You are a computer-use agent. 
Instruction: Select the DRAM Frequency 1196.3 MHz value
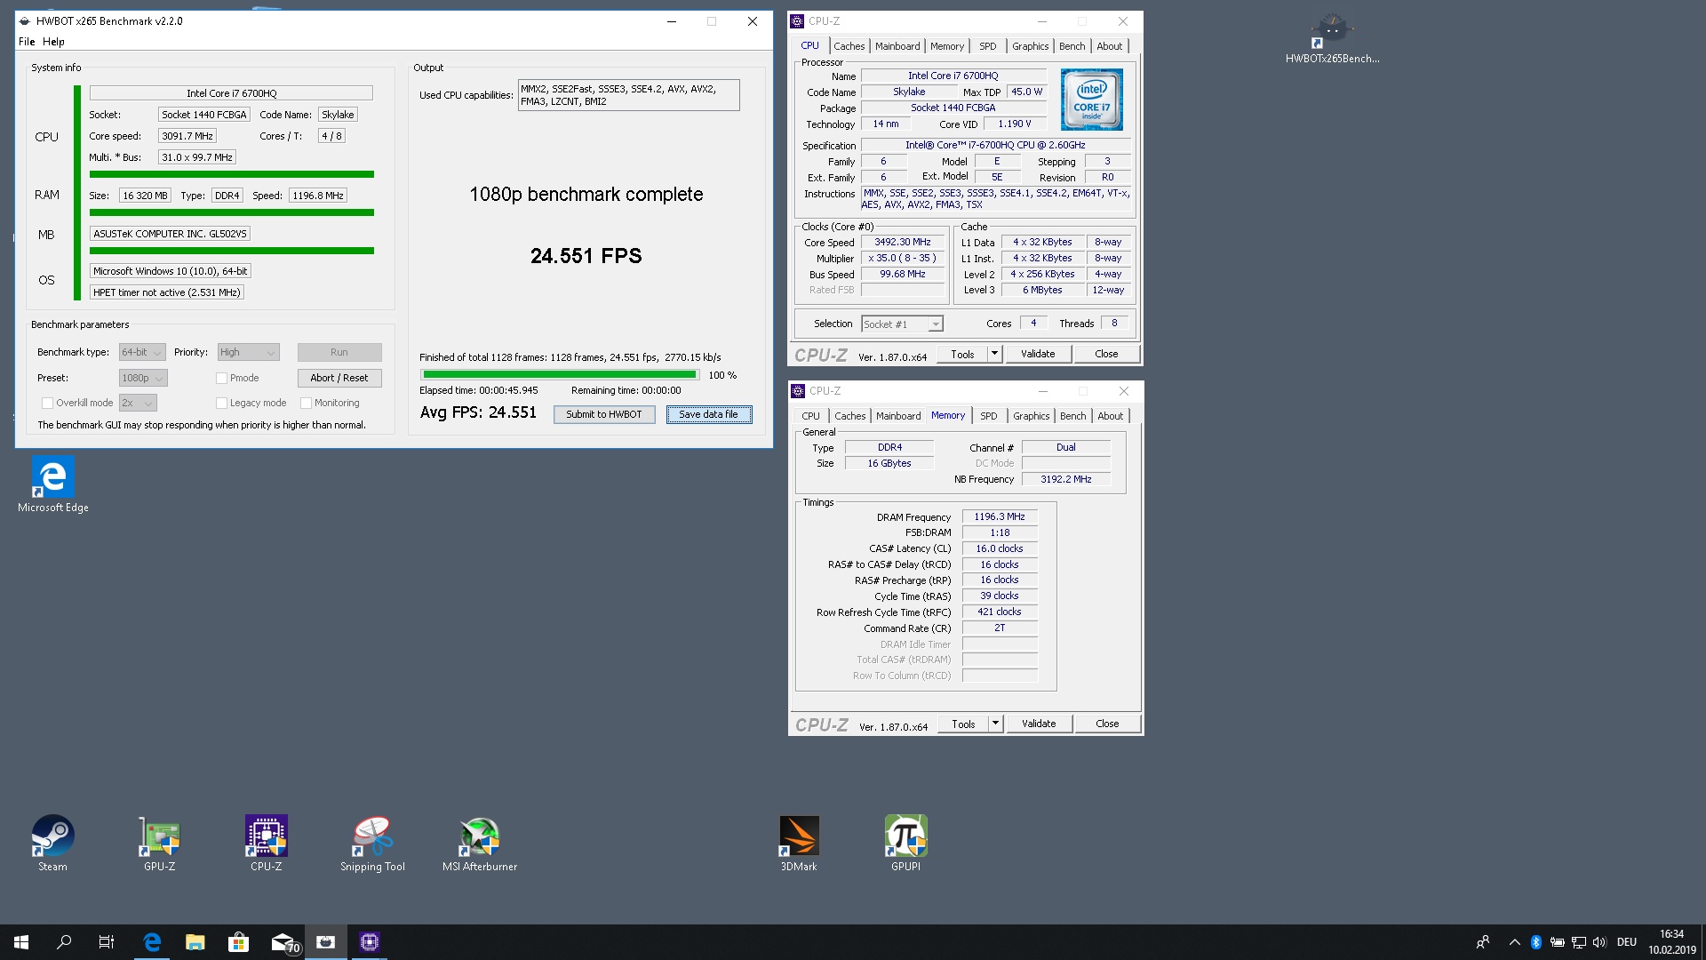coord(1000,516)
